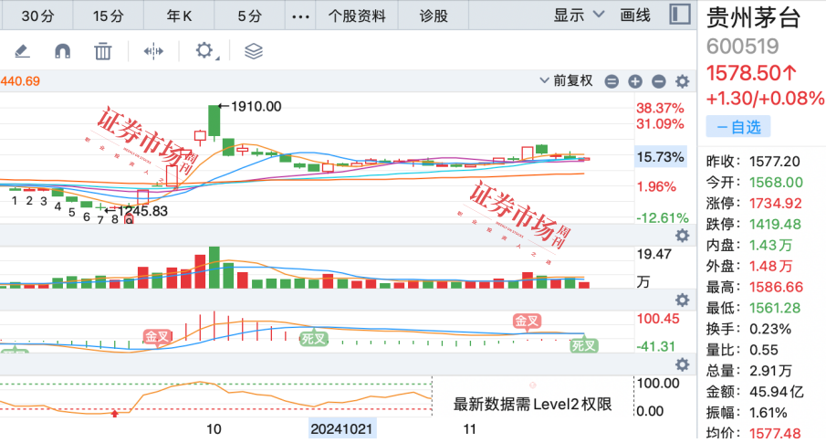
Task: Click 今开 value 1568.00
Action: (x=776, y=183)
